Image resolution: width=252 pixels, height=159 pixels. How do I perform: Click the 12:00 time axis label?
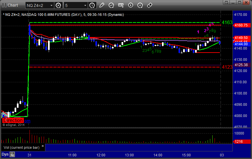[101, 155]
